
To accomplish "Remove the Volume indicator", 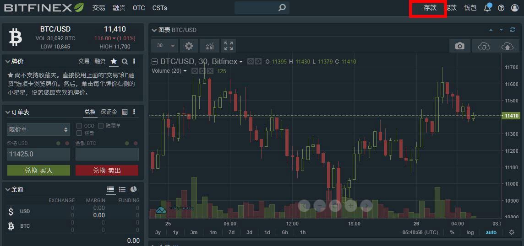I will 210,71.
